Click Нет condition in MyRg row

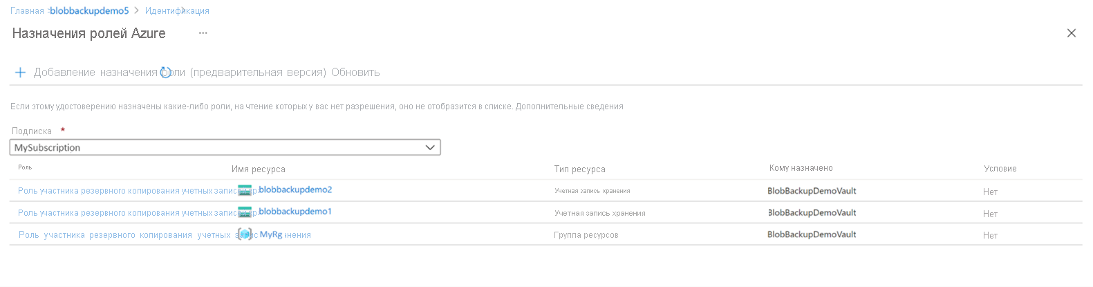point(990,236)
